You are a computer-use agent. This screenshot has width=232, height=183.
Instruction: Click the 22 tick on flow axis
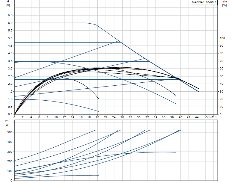tap(106, 117)
